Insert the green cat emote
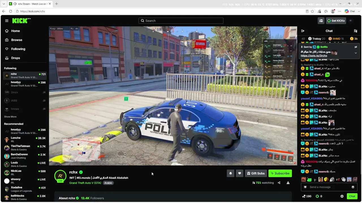 coord(309,179)
